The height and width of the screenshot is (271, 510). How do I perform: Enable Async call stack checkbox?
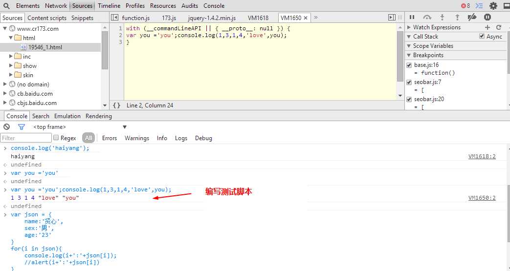click(x=482, y=36)
